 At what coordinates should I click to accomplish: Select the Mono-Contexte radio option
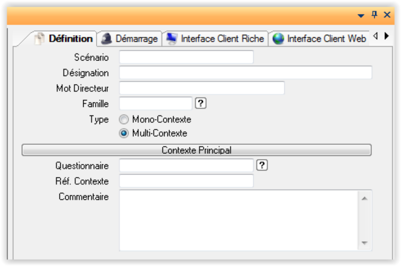click(x=124, y=119)
